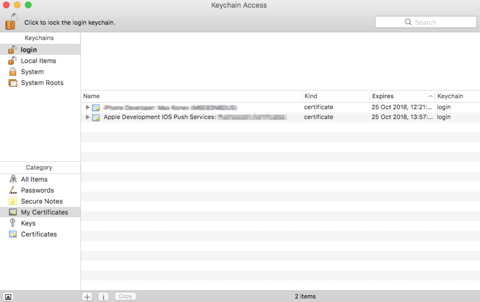Click the login keychain cell of the Push Services row

[444, 117]
